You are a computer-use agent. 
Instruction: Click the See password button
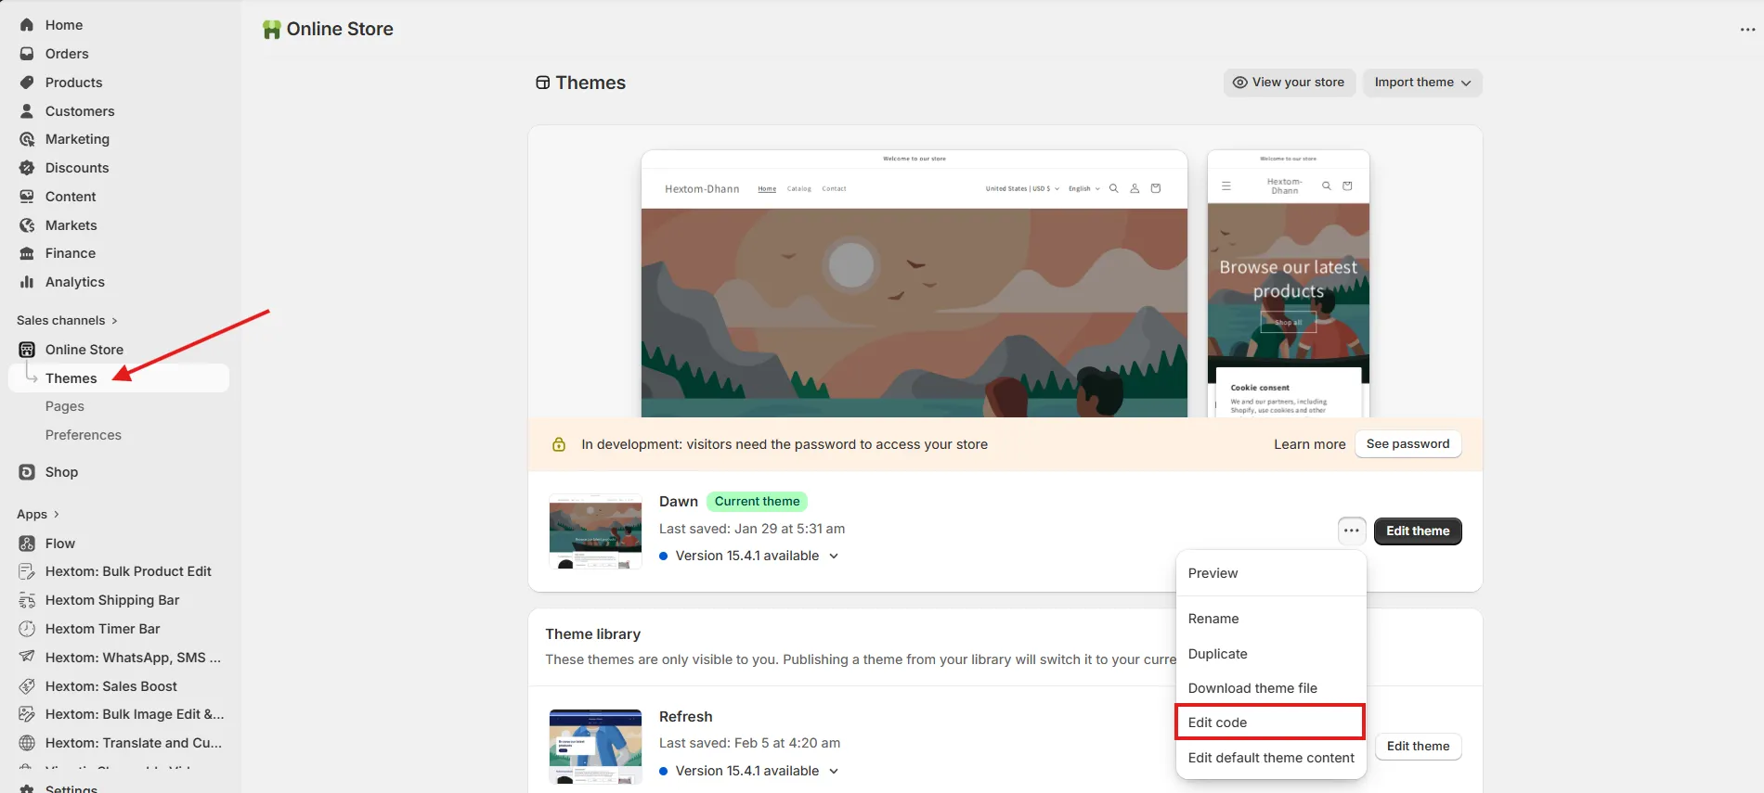coord(1407,444)
